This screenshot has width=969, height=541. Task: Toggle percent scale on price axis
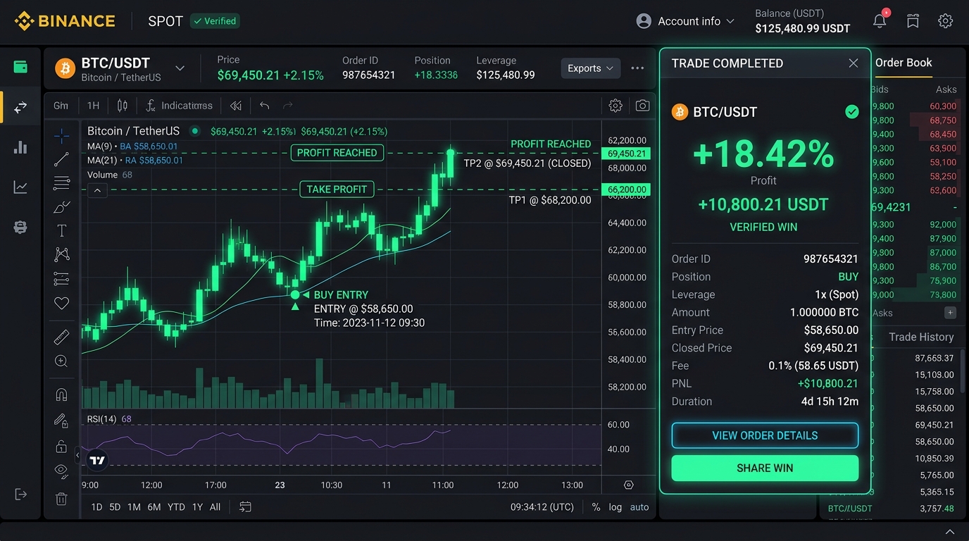pos(596,507)
